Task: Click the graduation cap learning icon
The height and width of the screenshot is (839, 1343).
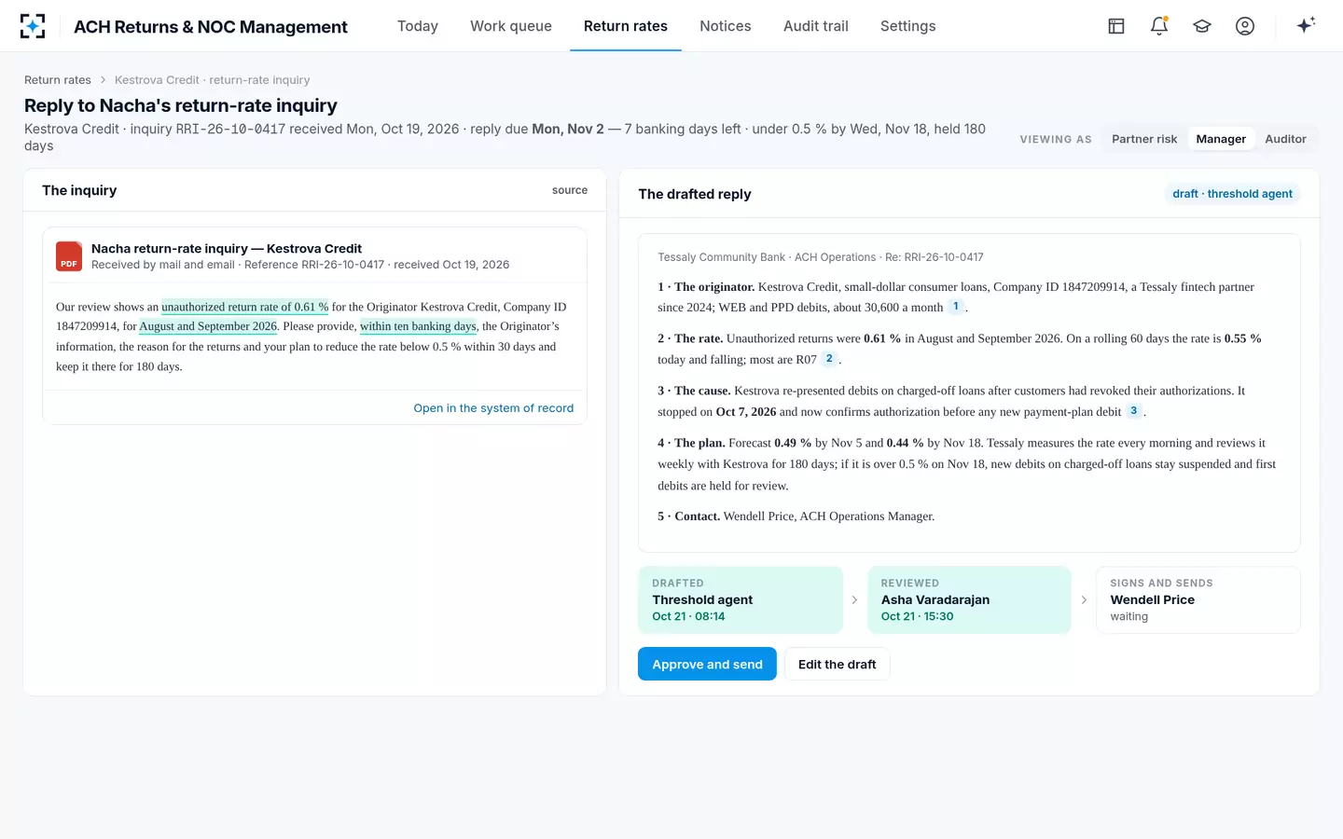Action: click(x=1202, y=26)
